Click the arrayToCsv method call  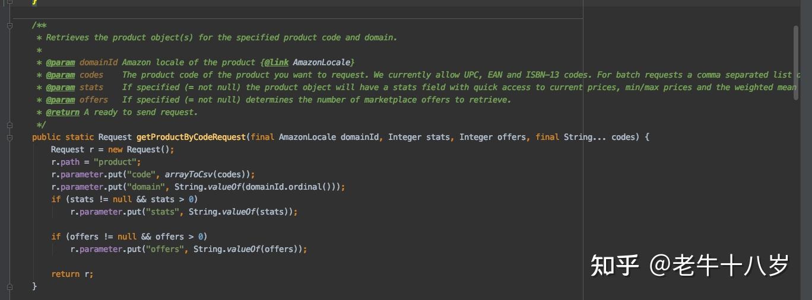click(x=188, y=174)
